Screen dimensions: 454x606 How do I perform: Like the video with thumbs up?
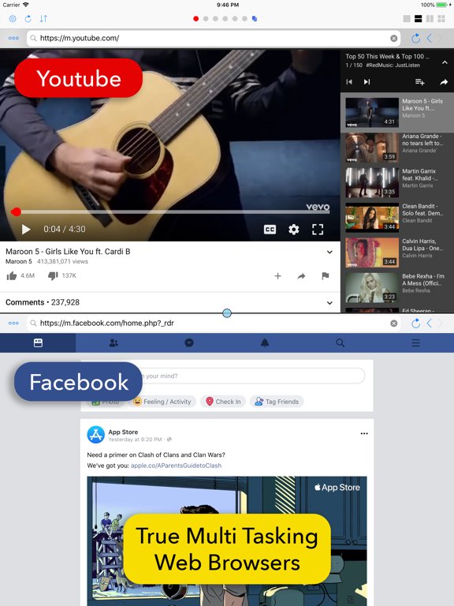[12, 275]
